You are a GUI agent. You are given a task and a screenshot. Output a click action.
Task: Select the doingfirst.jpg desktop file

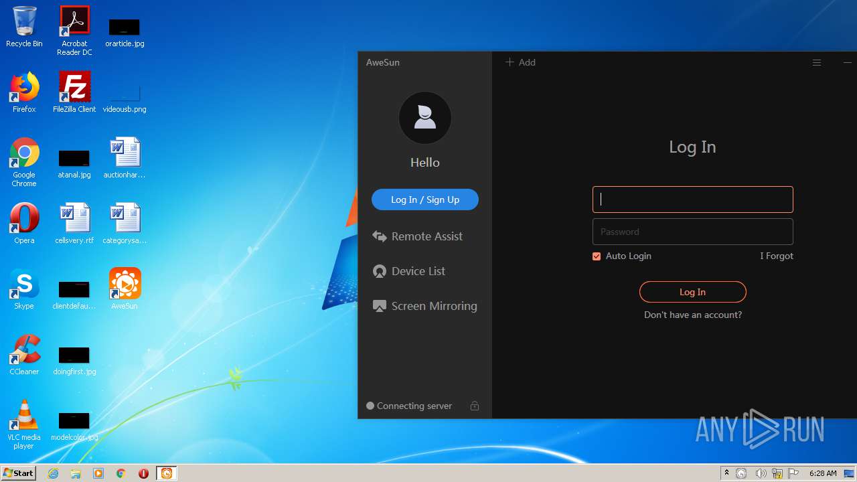click(x=74, y=360)
